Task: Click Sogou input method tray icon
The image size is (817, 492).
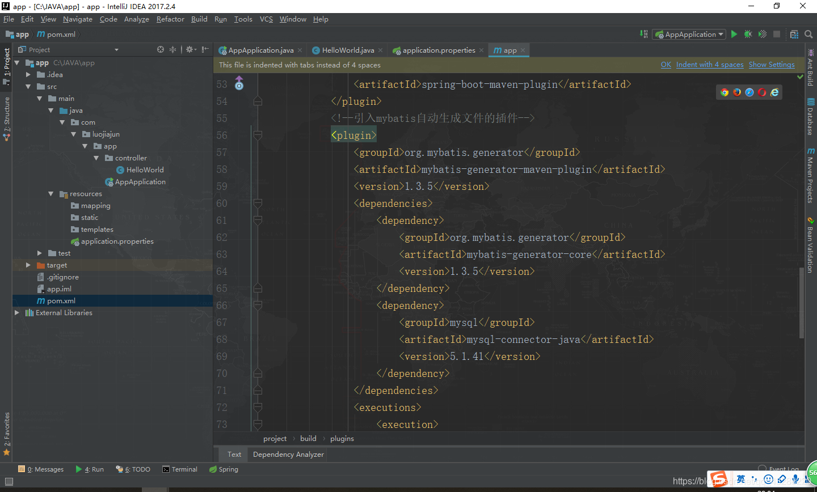Action: pyautogui.click(x=718, y=480)
